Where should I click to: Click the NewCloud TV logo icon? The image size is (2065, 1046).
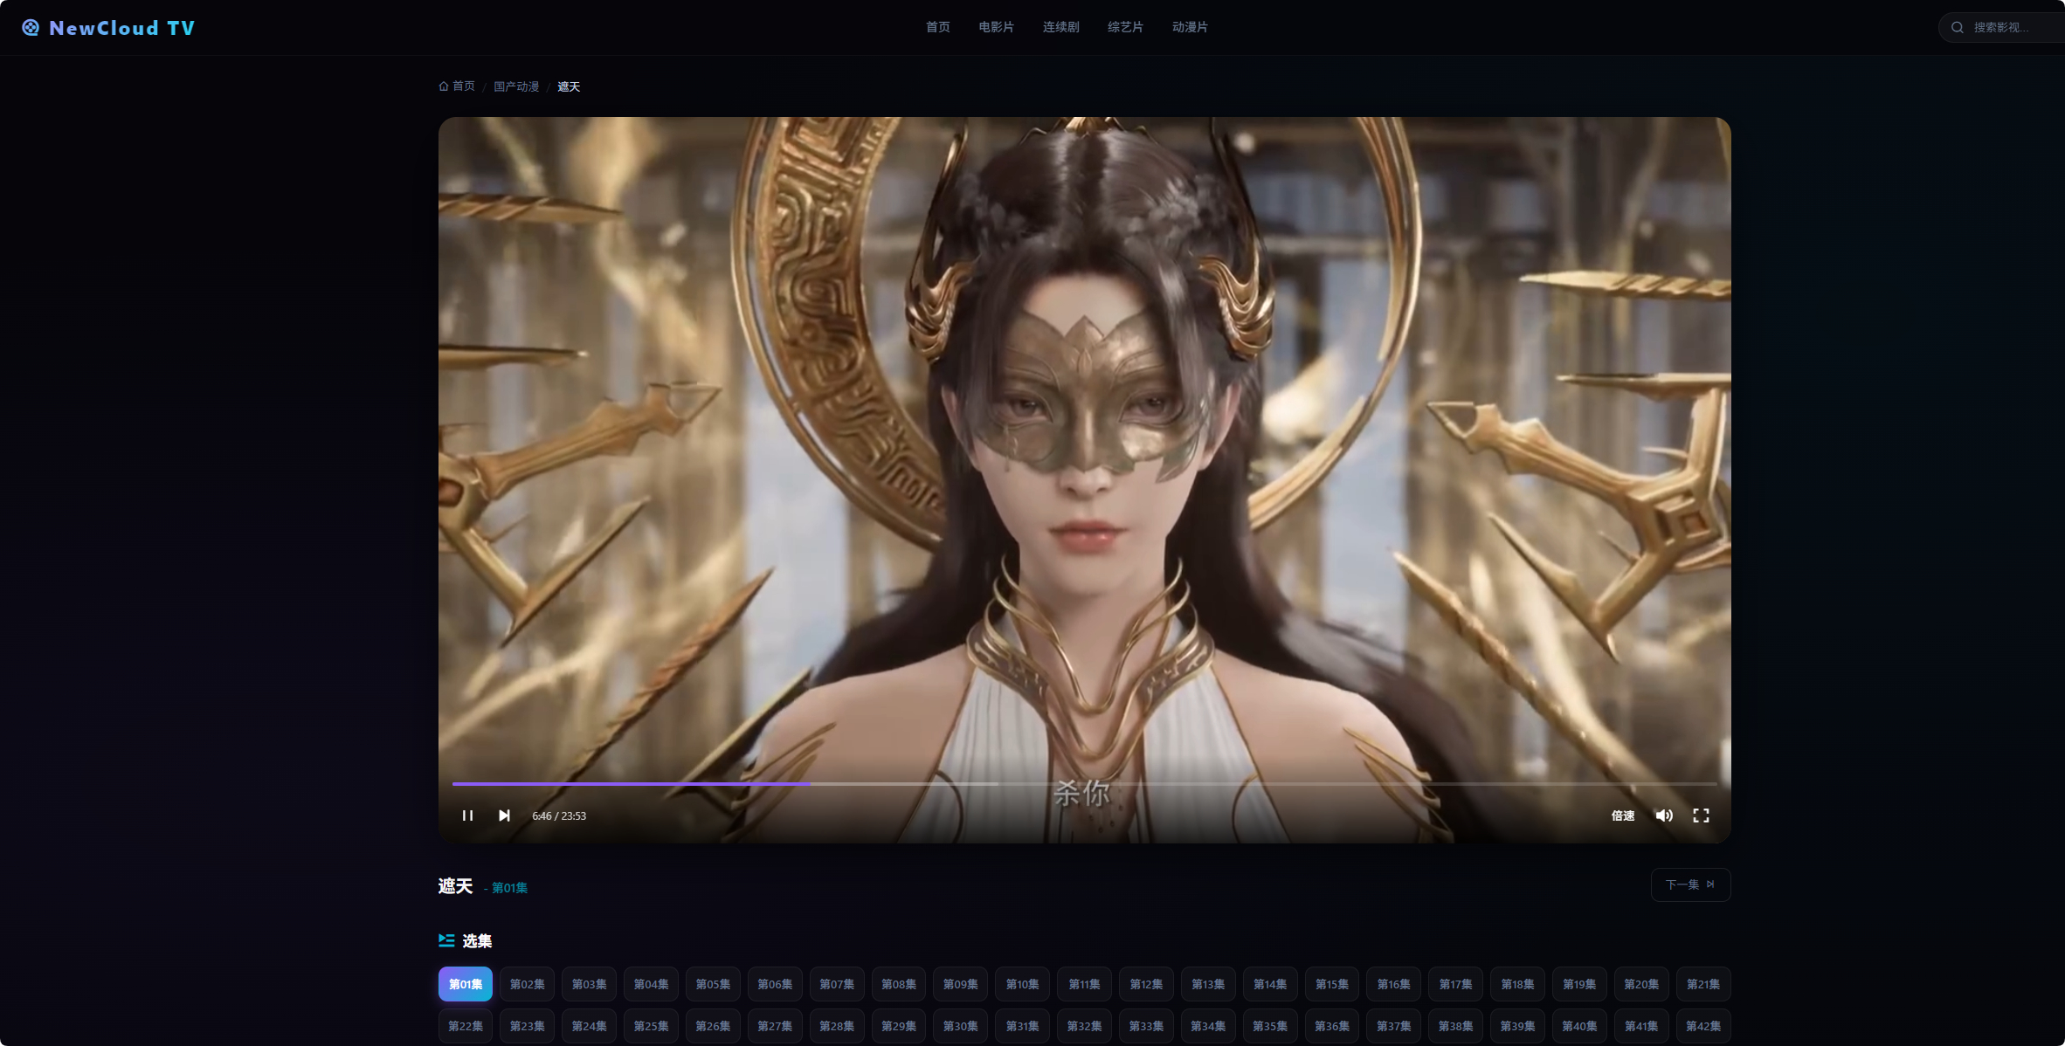click(31, 28)
